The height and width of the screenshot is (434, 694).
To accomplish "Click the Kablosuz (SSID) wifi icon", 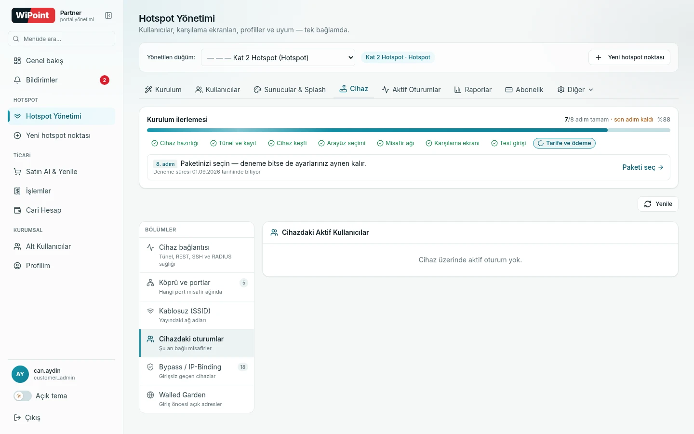I will tap(150, 311).
